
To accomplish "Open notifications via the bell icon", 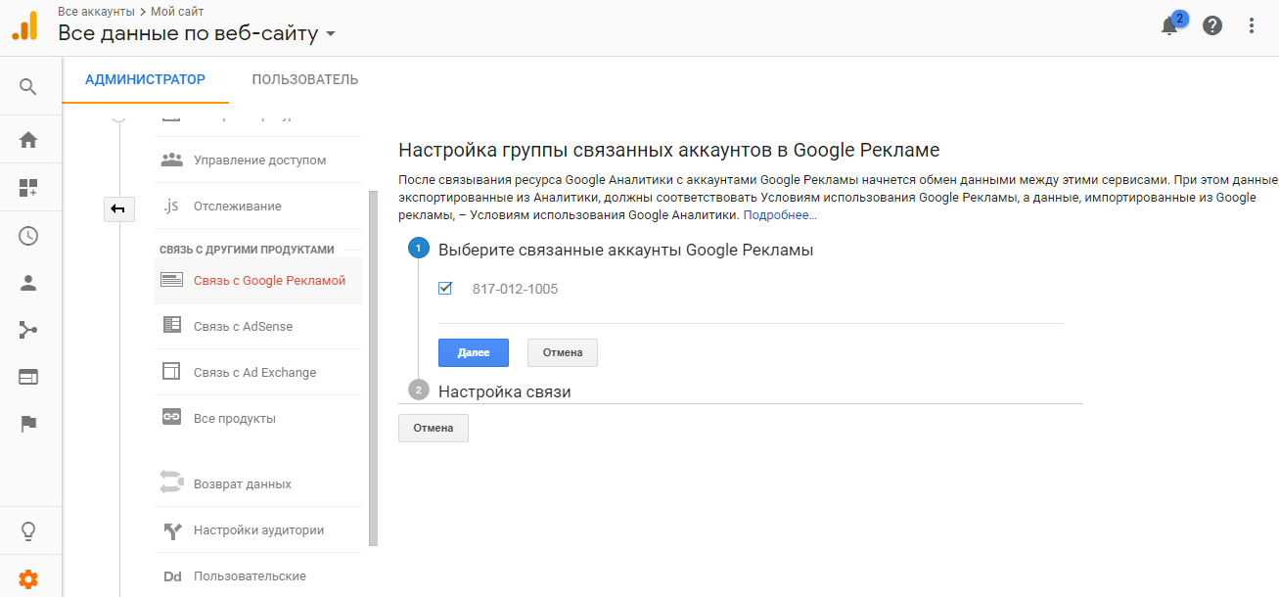I will click(1168, 25).
